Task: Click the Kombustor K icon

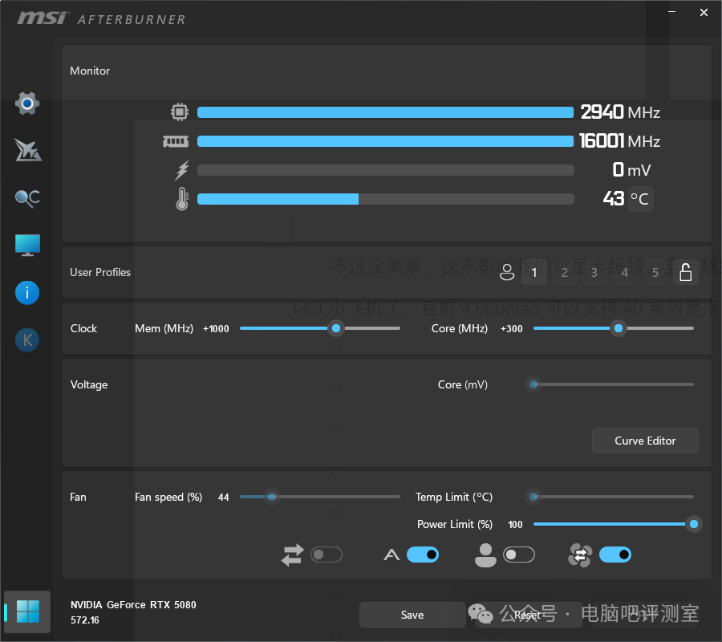Action: click(x=27, y=340)
